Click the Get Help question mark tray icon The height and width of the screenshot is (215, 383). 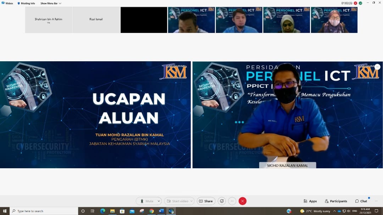289,211
